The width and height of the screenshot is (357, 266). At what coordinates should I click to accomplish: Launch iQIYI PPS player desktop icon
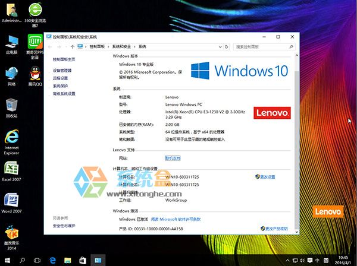tap(35, 46)
